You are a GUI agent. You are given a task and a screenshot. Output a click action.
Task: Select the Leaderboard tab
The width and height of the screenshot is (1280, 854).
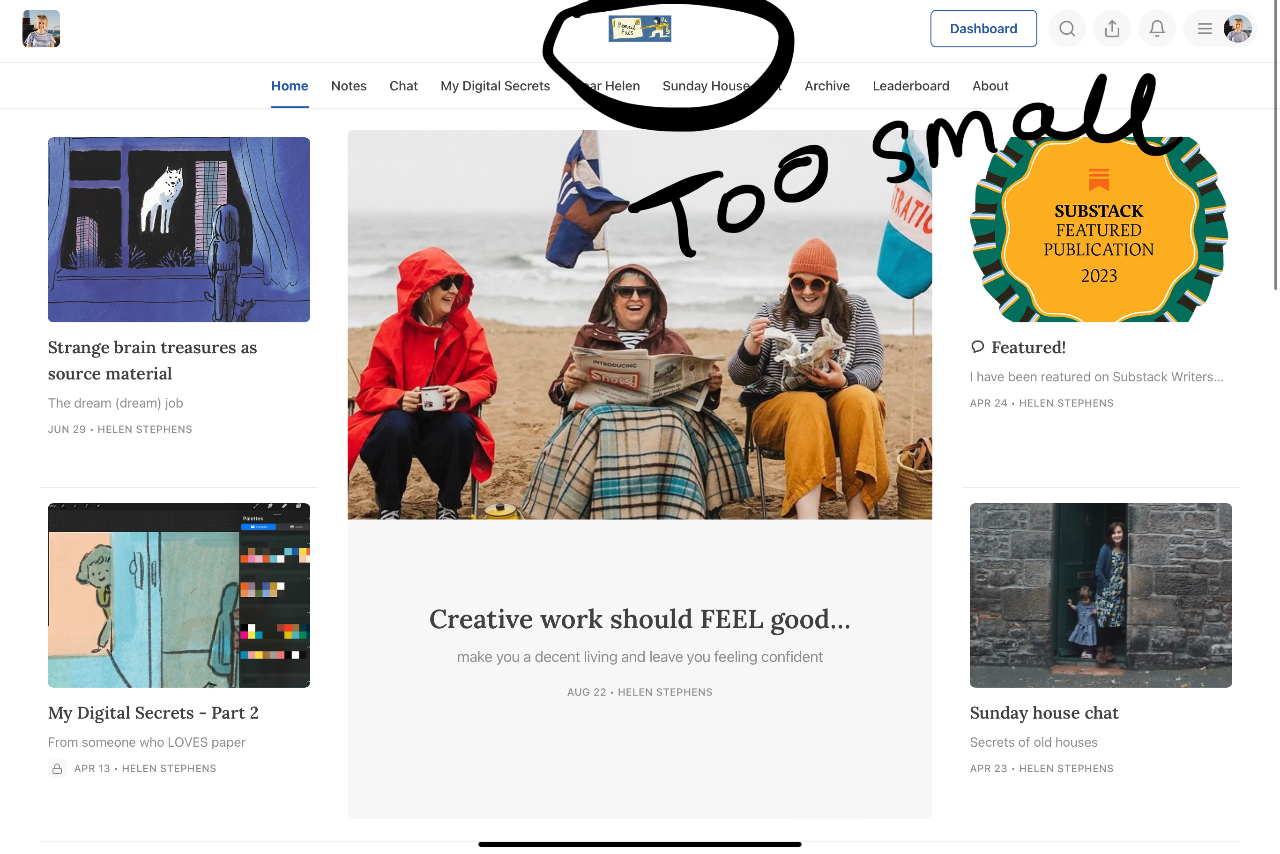tap(910, 86)
